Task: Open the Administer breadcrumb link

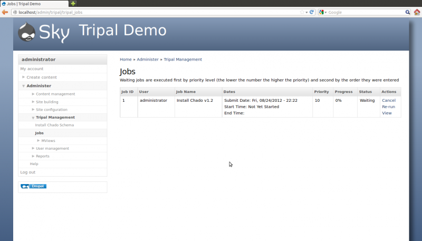Action: (148, 60)
